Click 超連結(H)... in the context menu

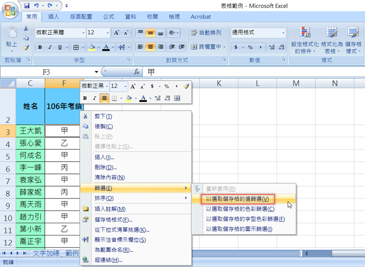[108, 260]
